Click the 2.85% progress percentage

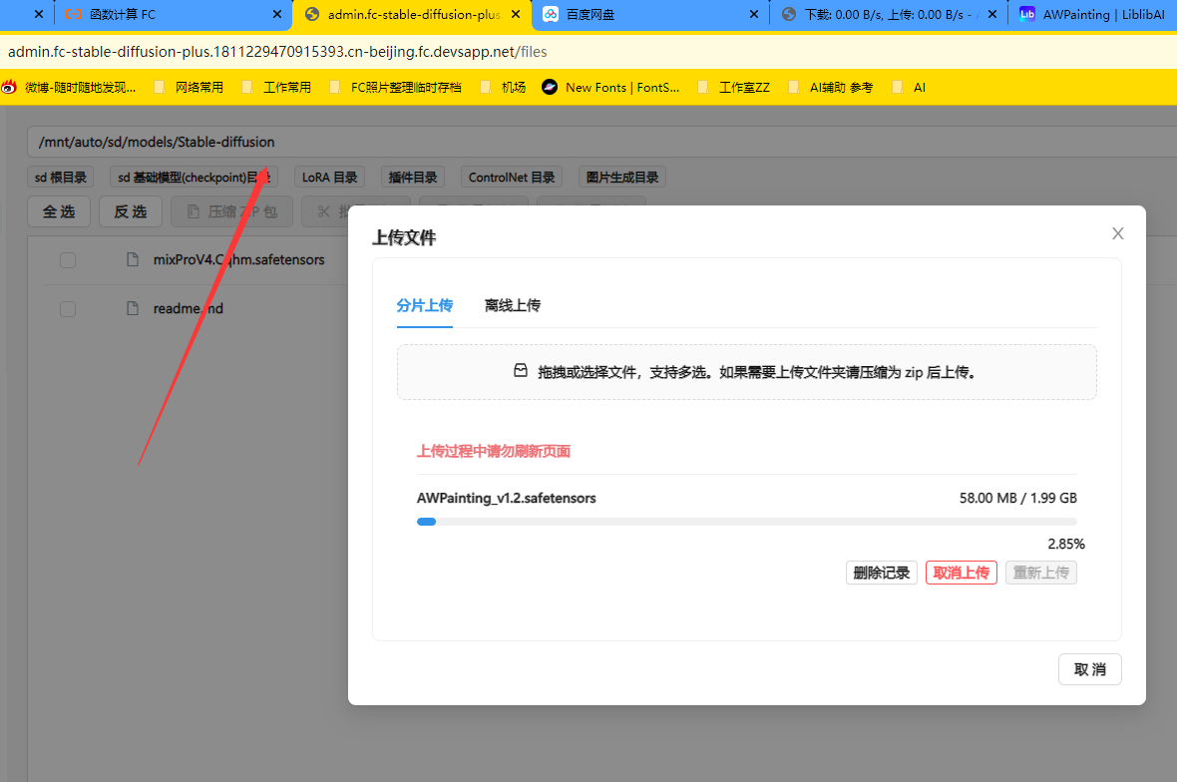tap(1066, 544)
